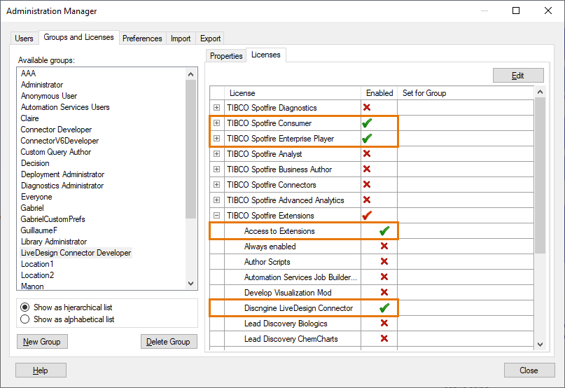
Task: Click green checkmark for Enterprise Player license
Action: pyautogui.click(x=367, y=139)
